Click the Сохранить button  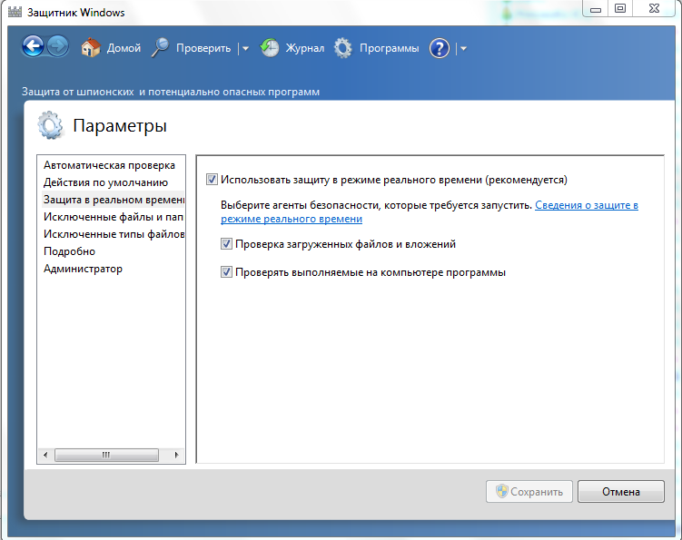tap(529, 491)
